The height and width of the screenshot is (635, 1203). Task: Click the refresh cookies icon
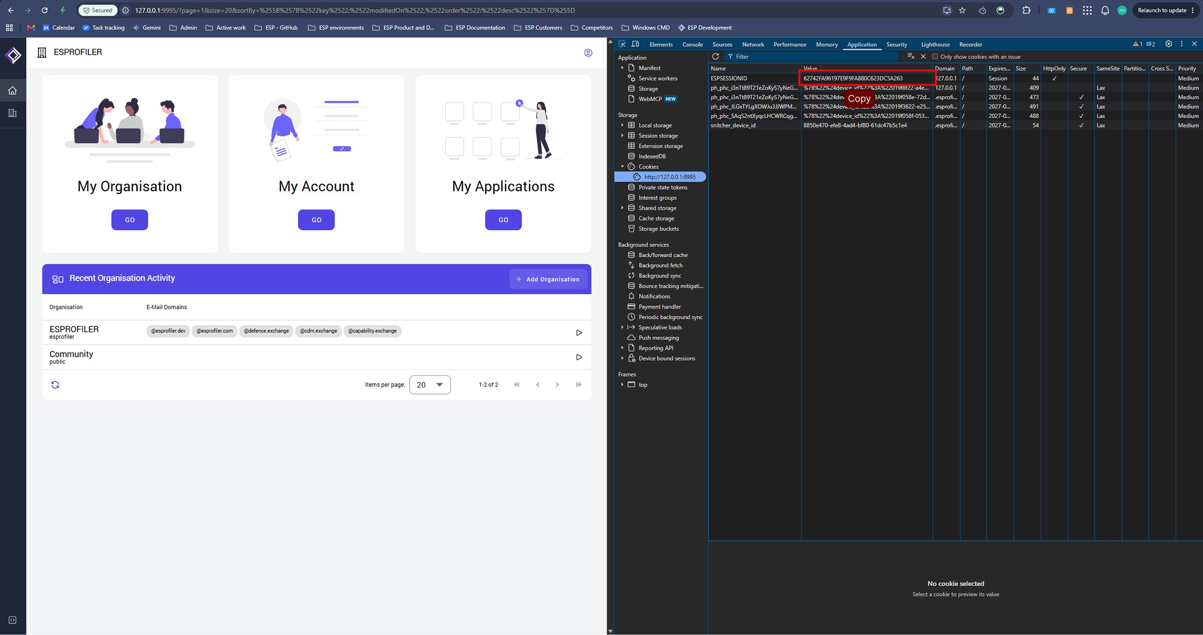tap(715, 56)
